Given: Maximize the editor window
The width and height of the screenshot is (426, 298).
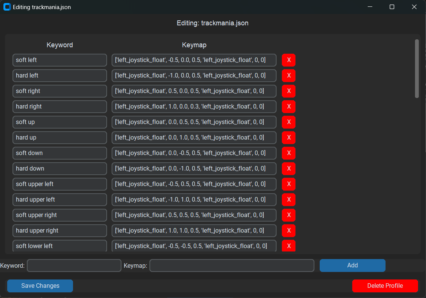Looking at the screenshot, I should point(392,7).
